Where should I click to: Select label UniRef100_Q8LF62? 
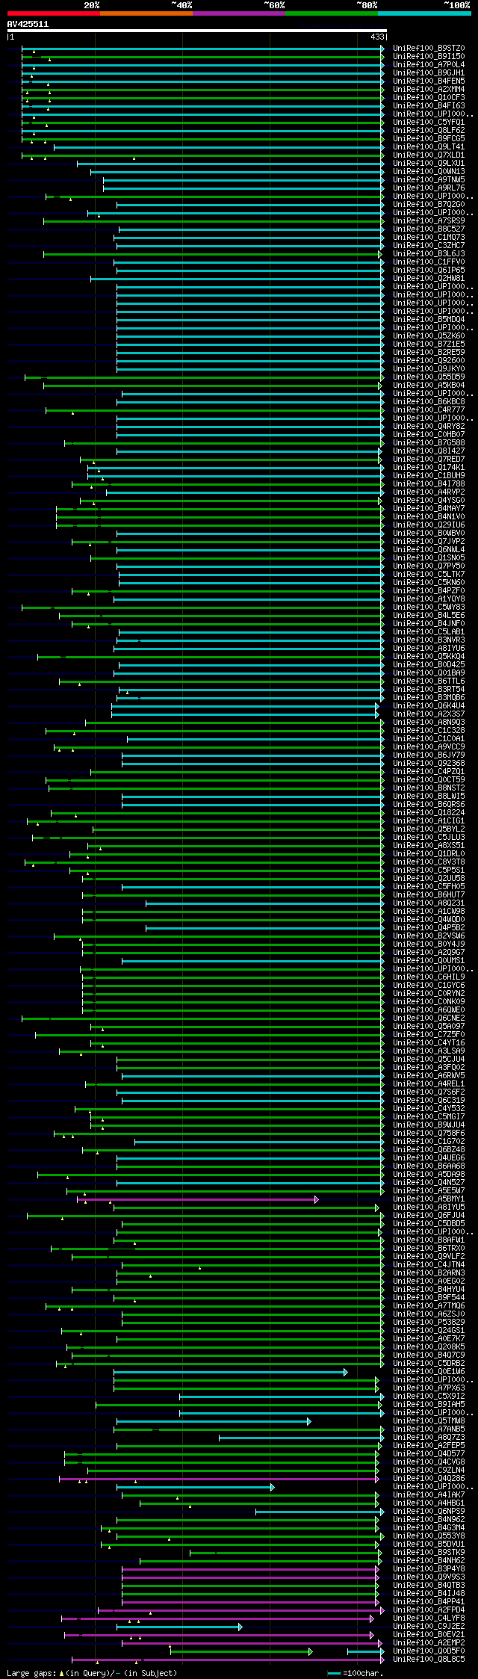click(x=429, y=130)
